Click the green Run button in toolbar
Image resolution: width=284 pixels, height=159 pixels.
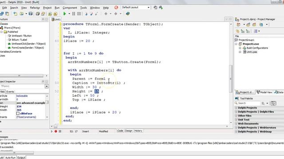64,14
